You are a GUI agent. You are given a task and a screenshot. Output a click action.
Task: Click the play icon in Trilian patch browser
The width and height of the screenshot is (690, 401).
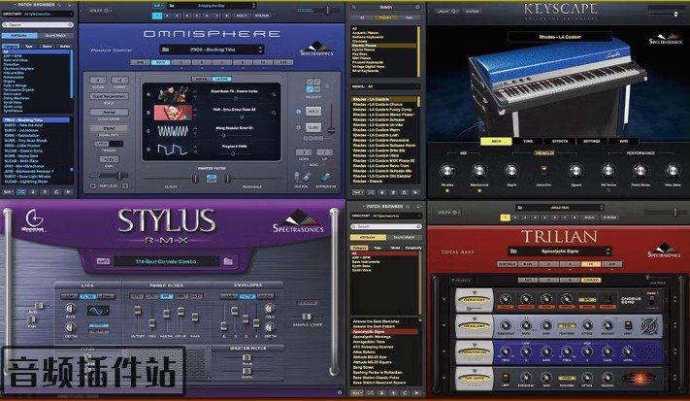416,392
